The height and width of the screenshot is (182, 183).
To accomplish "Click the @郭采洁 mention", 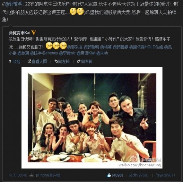I will point(75,47).
